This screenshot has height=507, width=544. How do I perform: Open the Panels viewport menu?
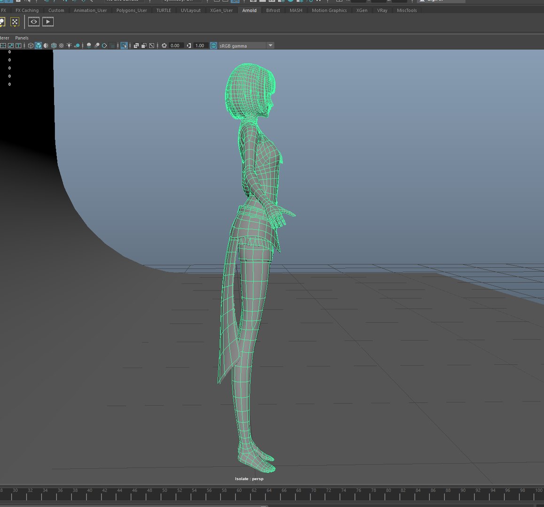click(22, 38)
